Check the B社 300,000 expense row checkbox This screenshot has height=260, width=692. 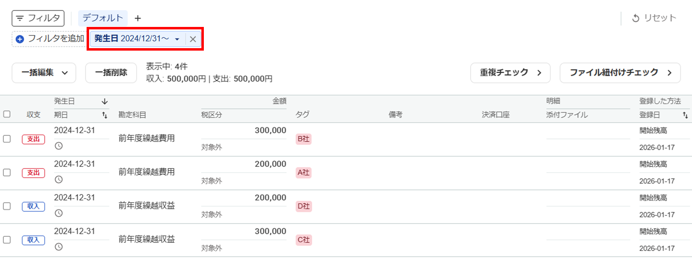7,139
